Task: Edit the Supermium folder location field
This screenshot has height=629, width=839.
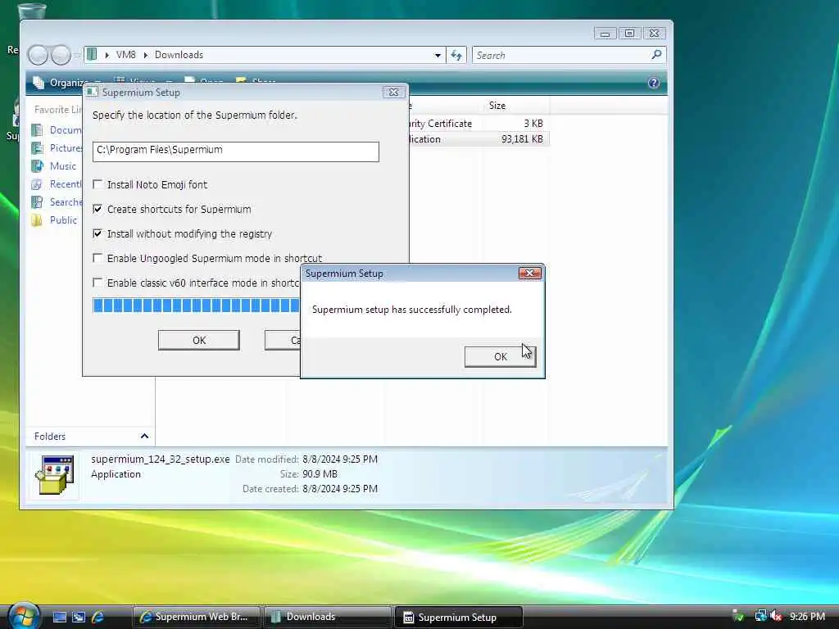Action: pos(235,152)
